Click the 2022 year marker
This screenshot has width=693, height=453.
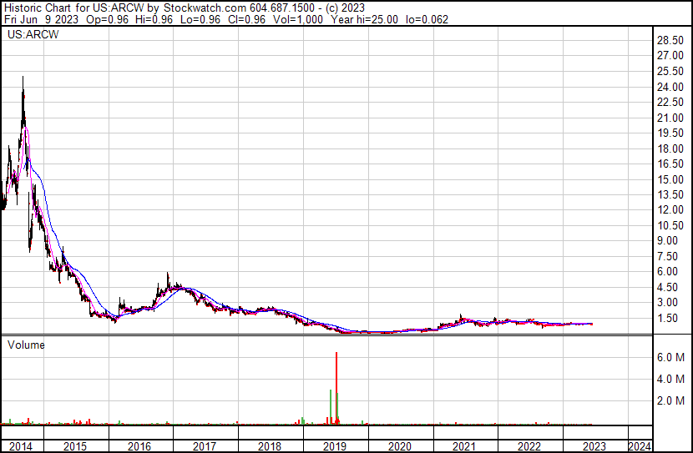tap(529, 446)
